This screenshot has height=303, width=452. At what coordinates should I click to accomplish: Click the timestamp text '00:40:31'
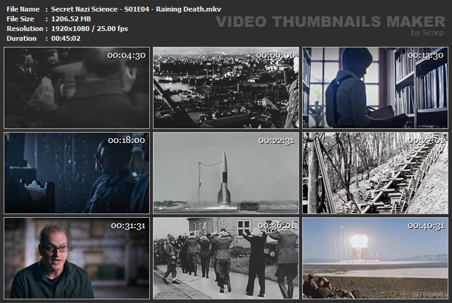[x=426, y=226]
